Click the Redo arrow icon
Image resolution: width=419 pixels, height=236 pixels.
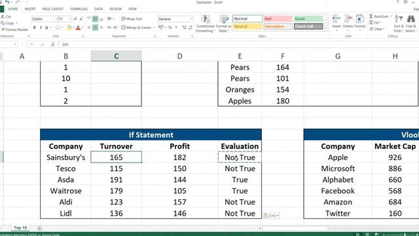point(18,2)
